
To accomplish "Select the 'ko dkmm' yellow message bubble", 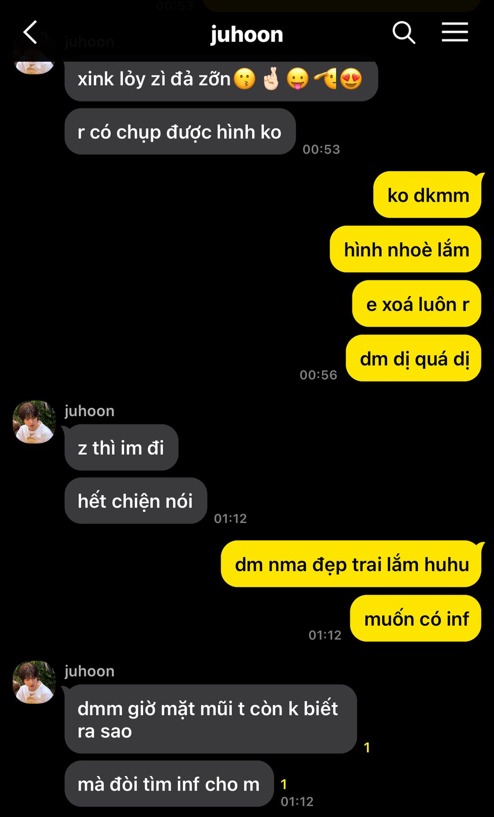I will [427, 195].
